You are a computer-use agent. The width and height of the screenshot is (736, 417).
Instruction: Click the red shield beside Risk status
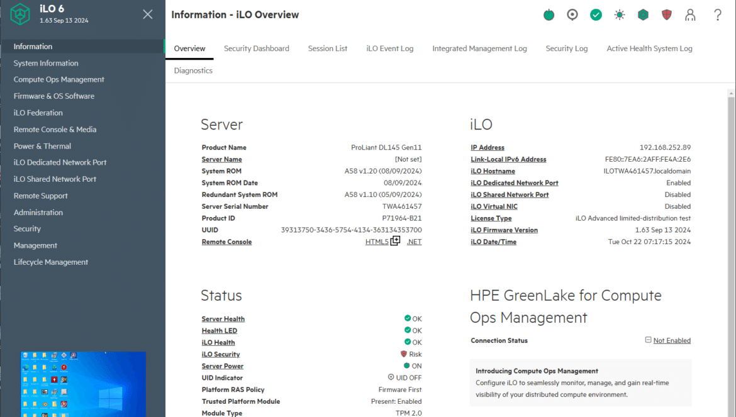click(x=403, y=353)
